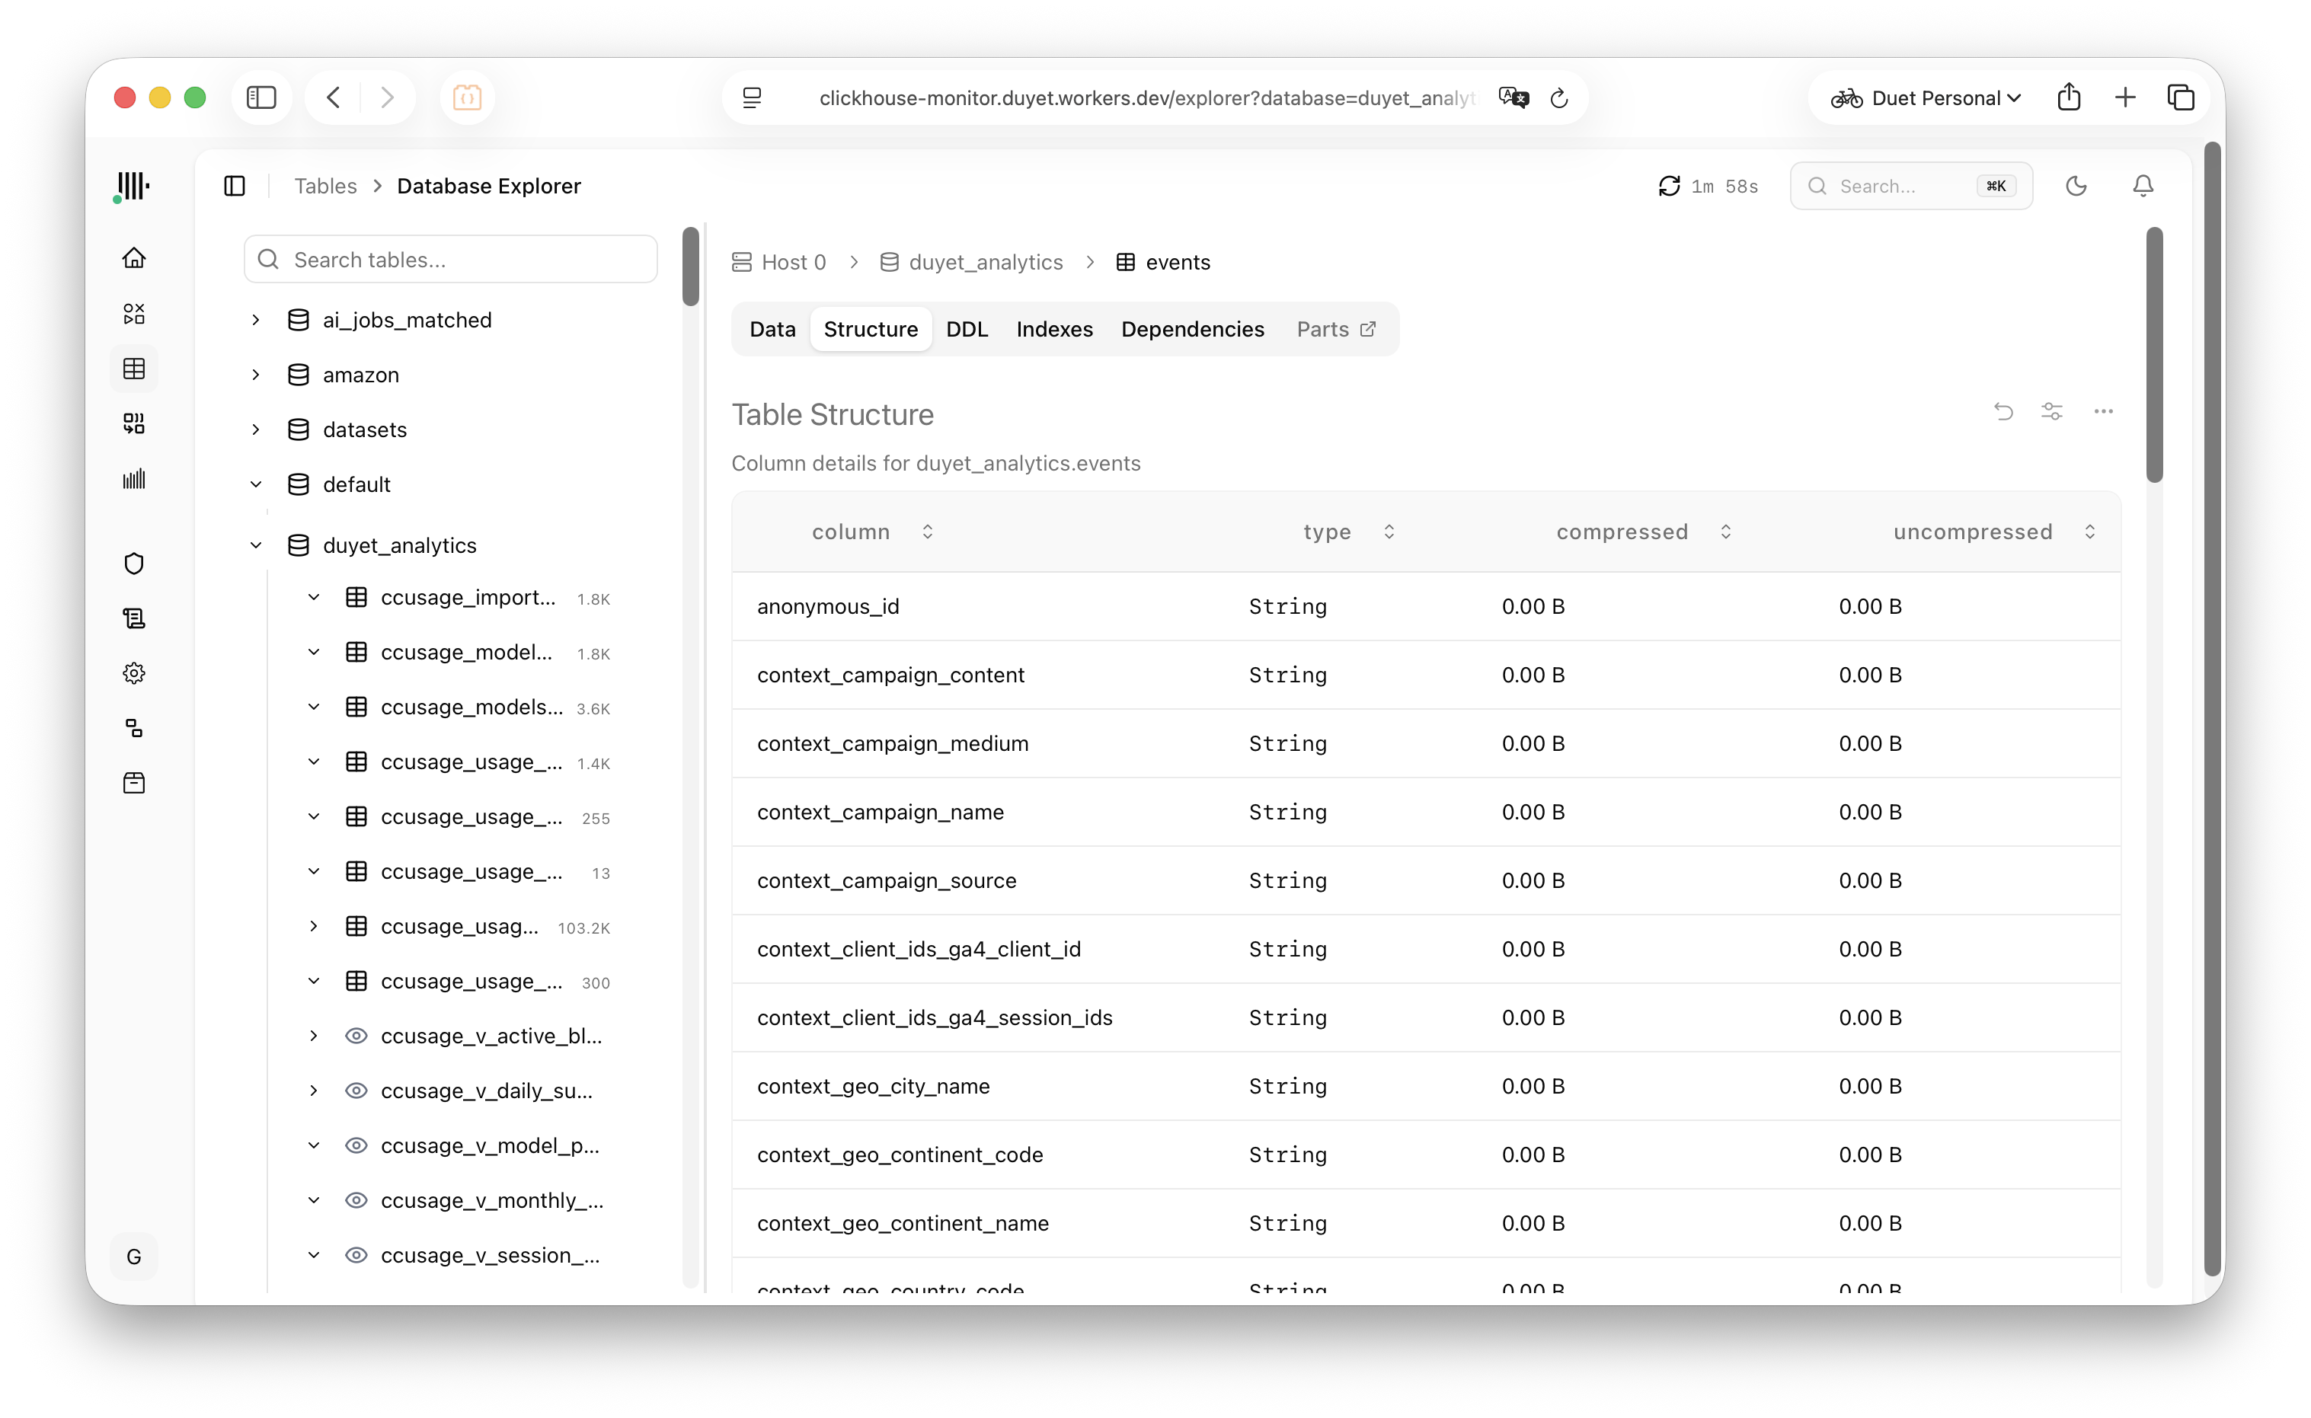Open the shield security icon in sidebar
Image resolution: width=2311 pixels, height=1418 pixels.
point(134,564)
